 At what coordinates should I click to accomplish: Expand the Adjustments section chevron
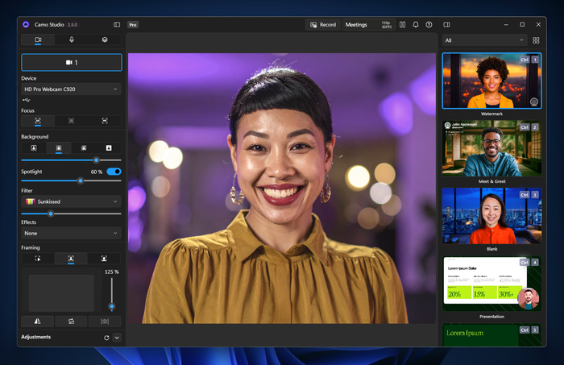click(117, 338)
